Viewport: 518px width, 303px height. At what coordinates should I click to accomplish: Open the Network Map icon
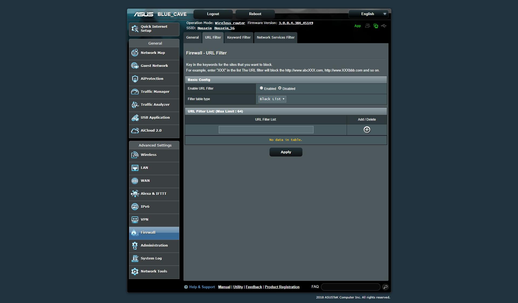[135, 53]
